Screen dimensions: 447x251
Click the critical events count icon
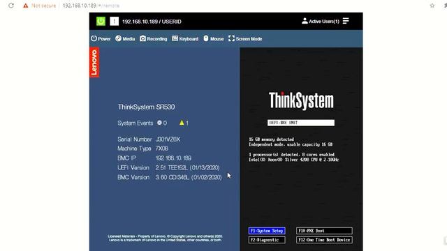pyautogui.click(x=159, y=123)
